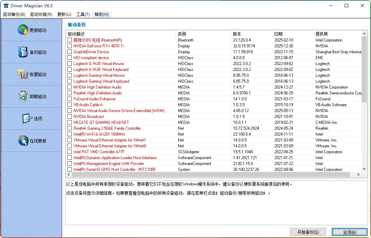This screenshot has height=238, width=371.
Task: Open the 工具(T) menu
Action: coord(83,14)
